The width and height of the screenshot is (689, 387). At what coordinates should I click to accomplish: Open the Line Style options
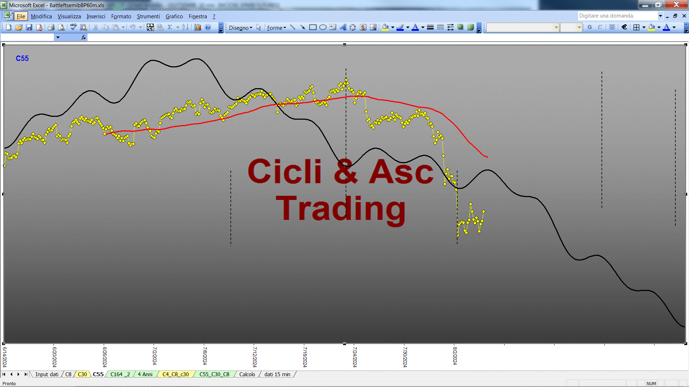[430, 27]
